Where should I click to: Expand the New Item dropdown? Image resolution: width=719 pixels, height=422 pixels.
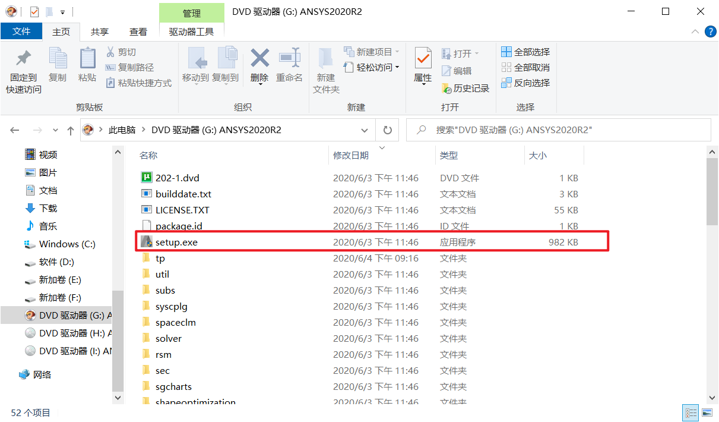(x=397, y=52)
